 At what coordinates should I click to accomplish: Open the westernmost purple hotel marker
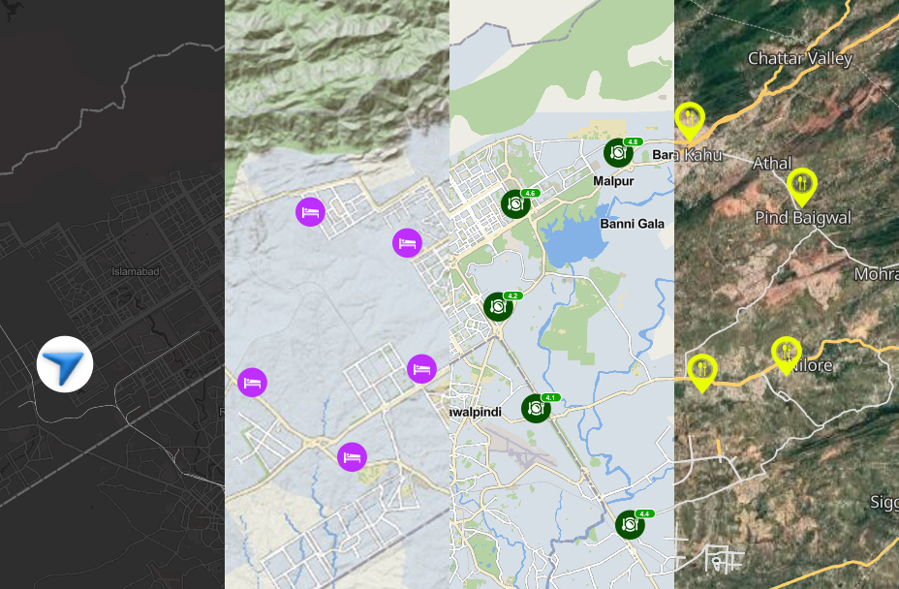click(x=252, y=383)
